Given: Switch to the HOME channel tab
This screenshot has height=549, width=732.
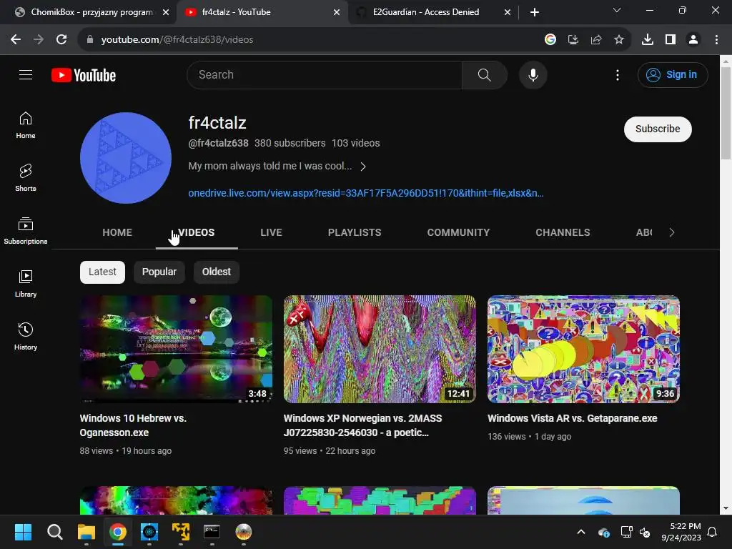Looking at the screenshot, I should click(117, 232).
